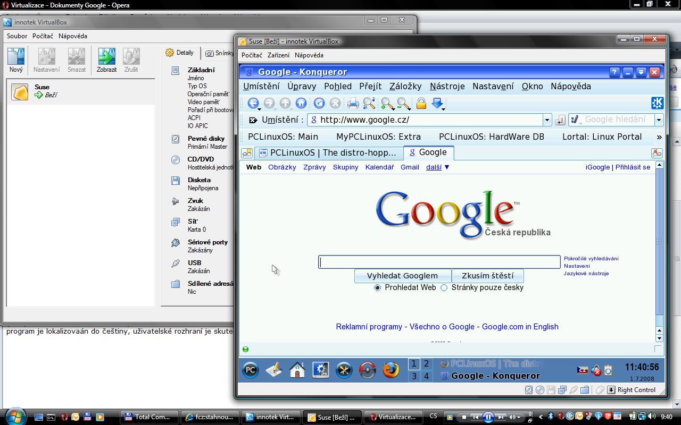Click the pencil editor icon in the KDE panel

click(x=273, y=370)
